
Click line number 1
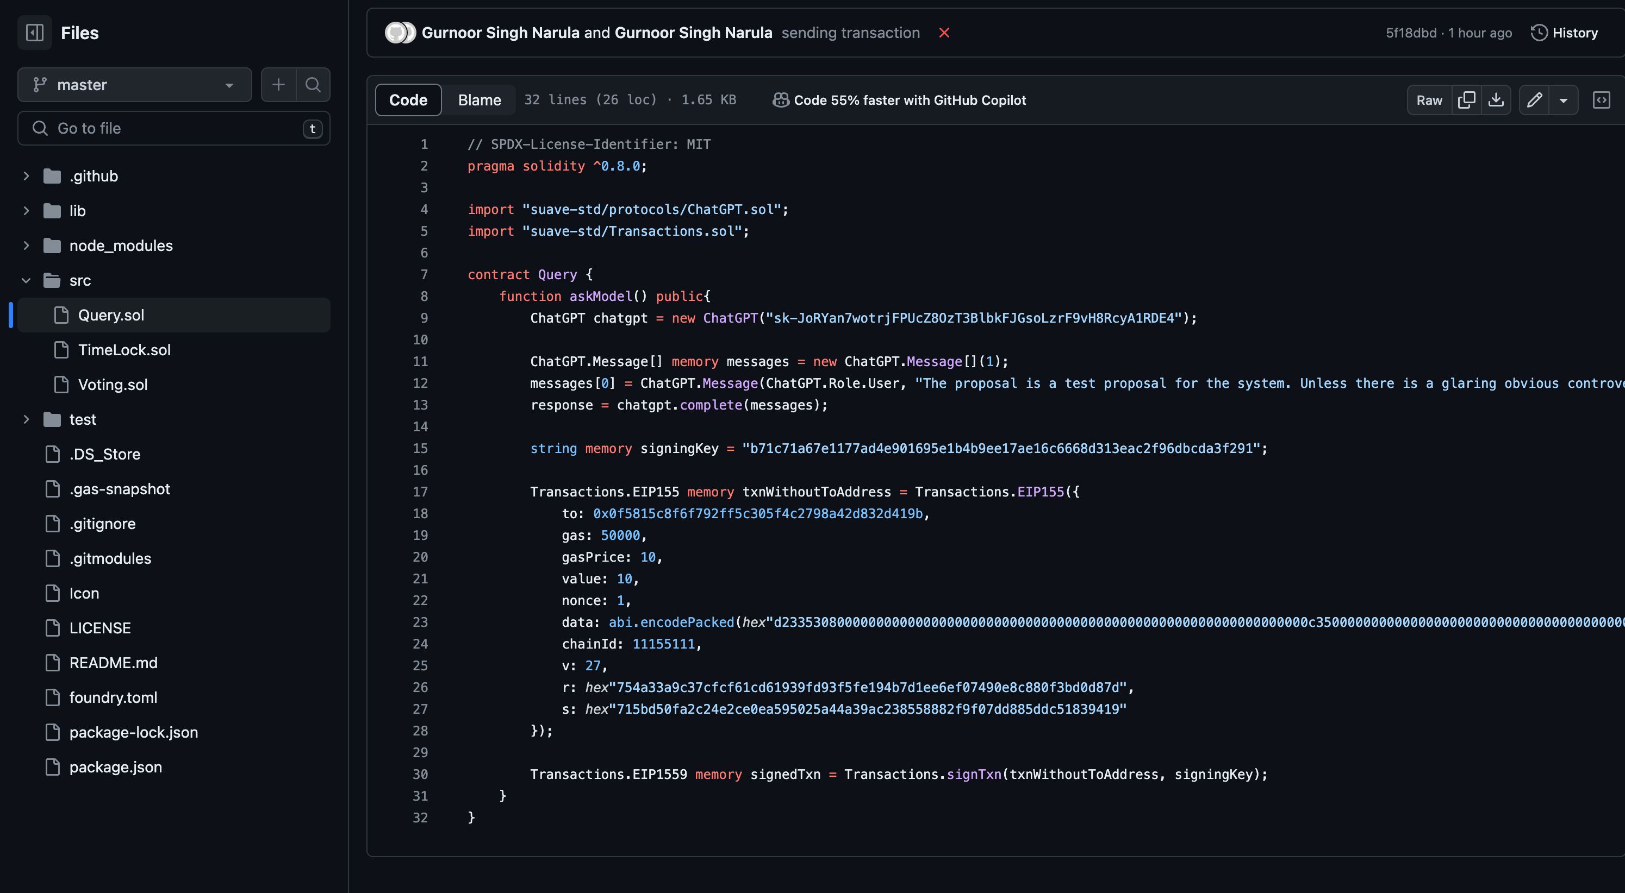point(424,144)
